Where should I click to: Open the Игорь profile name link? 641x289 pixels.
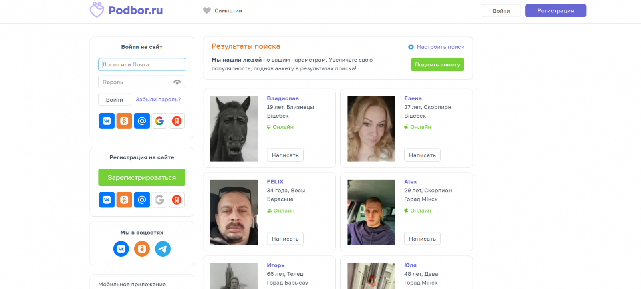[x=276, y=265]
